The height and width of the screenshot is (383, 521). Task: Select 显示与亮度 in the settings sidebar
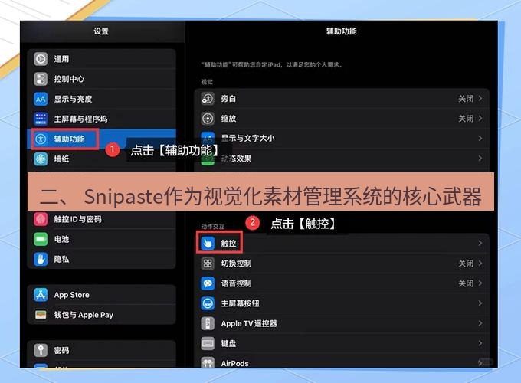coord(102,99)
